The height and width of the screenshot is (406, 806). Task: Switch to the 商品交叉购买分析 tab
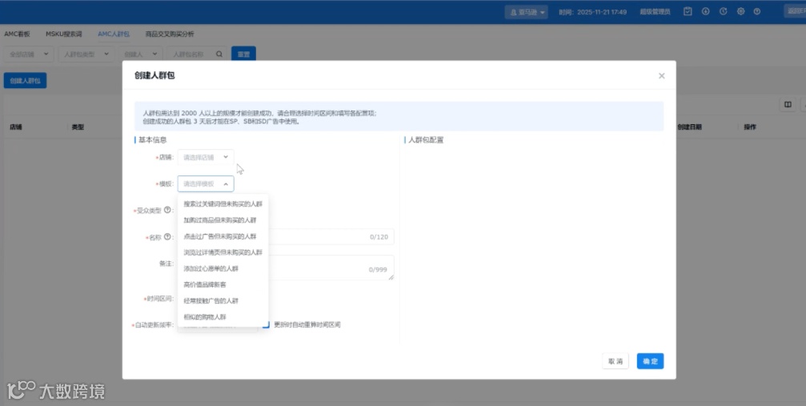click(170, 34)
